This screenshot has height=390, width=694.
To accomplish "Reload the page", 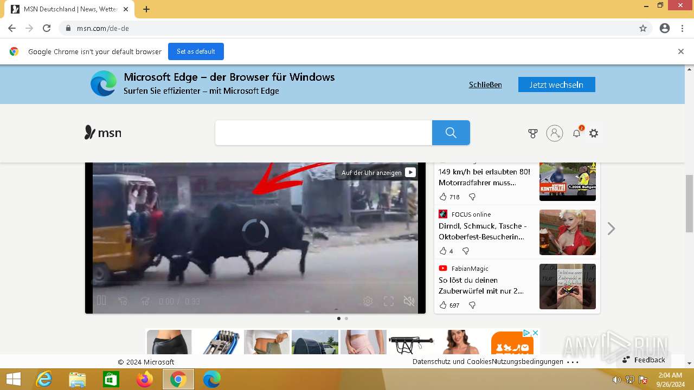I will tap(47, 28).
